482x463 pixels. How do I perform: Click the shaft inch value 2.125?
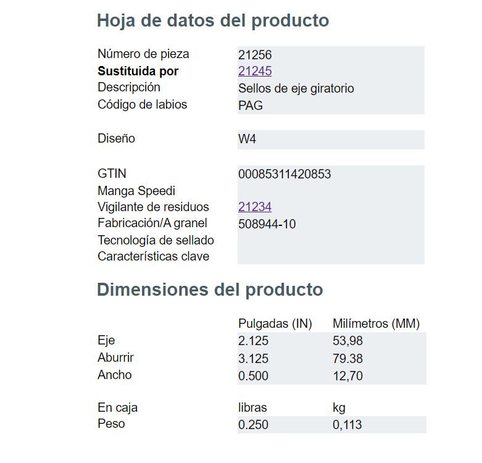[x=253, y=341]
